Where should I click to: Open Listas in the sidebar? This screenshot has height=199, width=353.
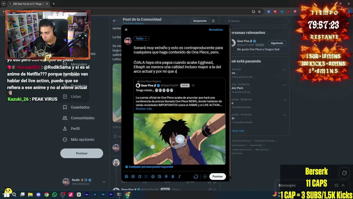pos(72,96)
